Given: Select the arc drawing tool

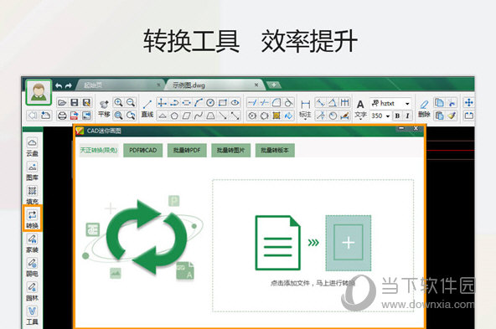Looking at the screenshot, I should click(x=199, y=102).
